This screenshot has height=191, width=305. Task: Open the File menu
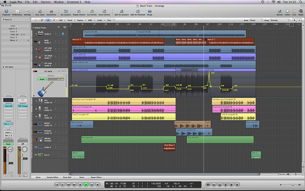coord(27,2)
